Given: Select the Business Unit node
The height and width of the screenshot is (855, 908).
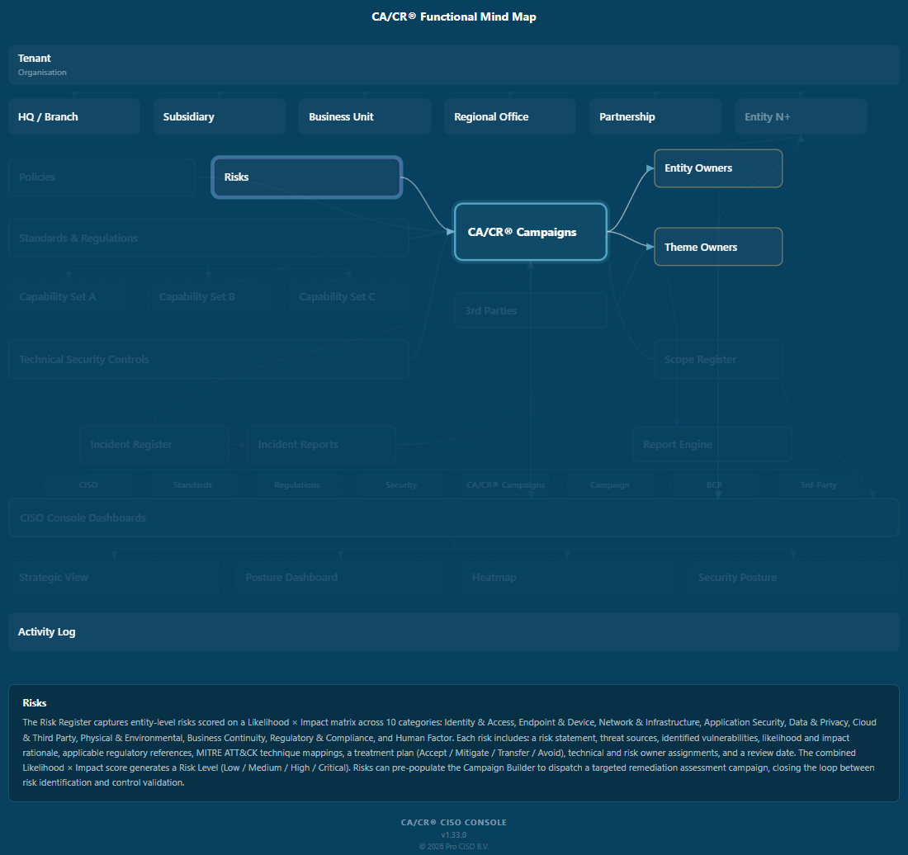Looking at the screenshot, I should [365, 116].
